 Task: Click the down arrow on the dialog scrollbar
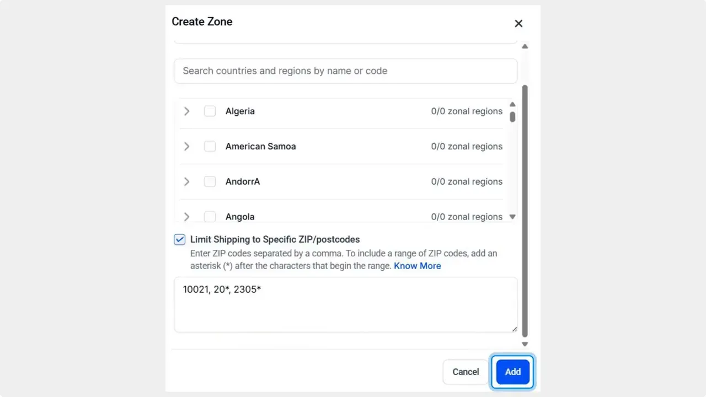pyautogui.click(x=525, y=344)
